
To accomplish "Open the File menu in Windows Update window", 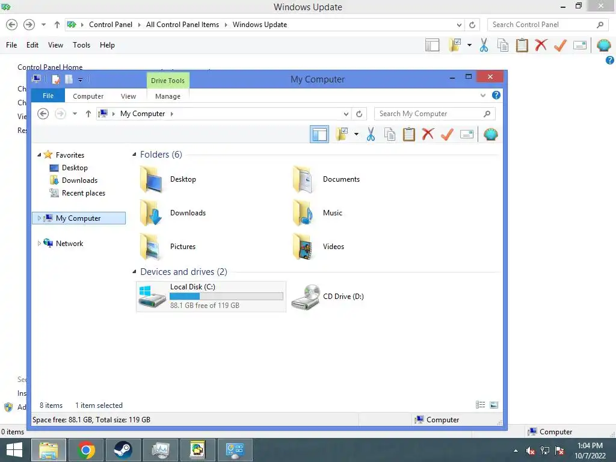I will pos(11,45).
